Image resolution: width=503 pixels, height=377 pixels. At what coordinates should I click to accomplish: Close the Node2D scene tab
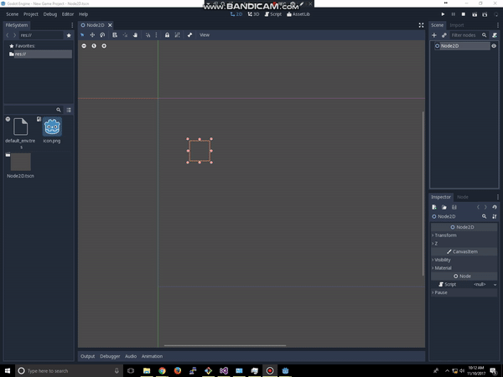click(110, 25)
